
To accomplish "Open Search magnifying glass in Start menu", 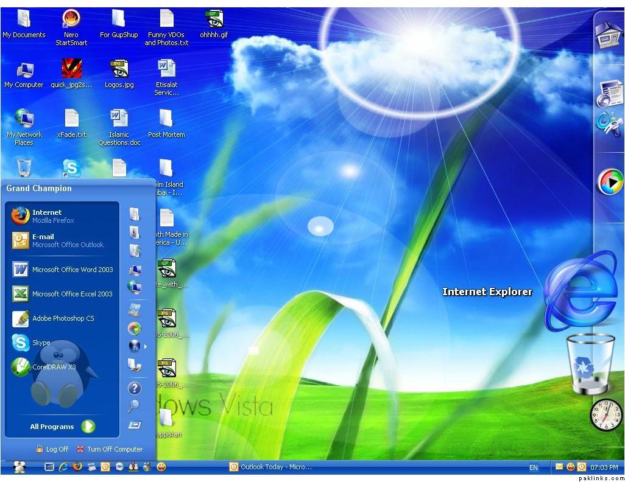I will (x=134, y=405).
